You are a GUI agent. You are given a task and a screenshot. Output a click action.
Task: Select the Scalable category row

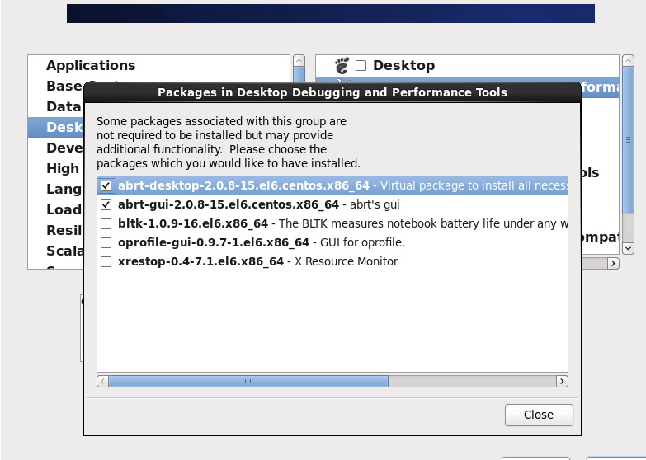tap(56, 251)
